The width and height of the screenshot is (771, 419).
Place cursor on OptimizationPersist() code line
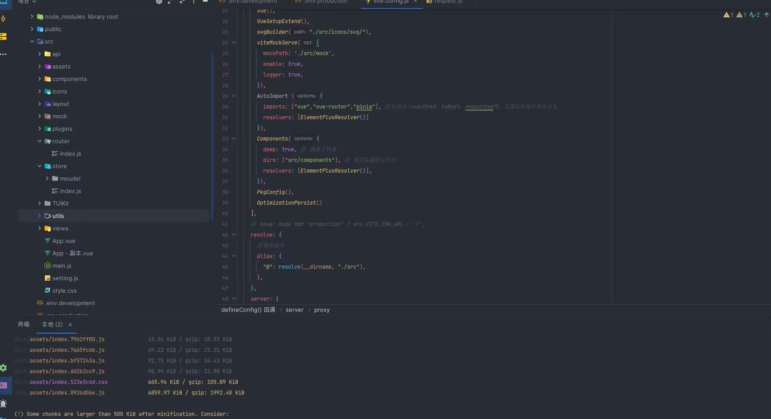(289, 203)
